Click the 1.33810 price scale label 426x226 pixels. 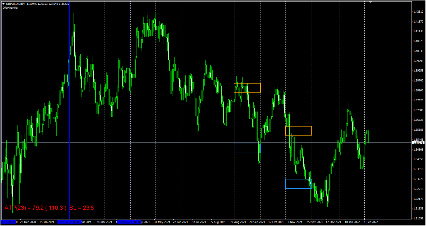click(418, 169)
